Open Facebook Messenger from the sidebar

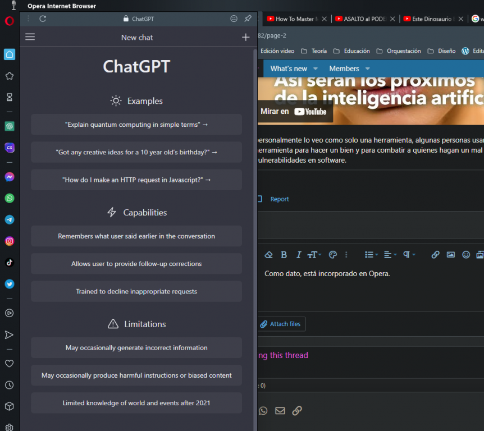[10, 177]
